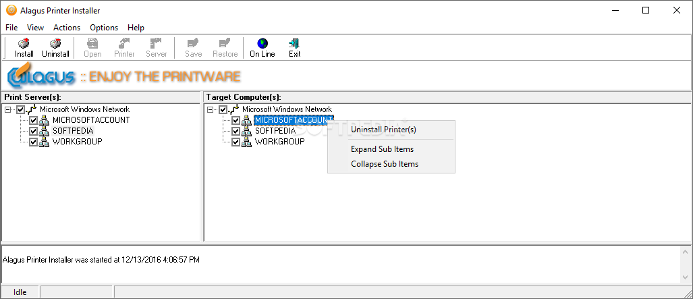This screenshot has width=693, height=299.
Task: Open the Help menu
Action: click(136, 28)
